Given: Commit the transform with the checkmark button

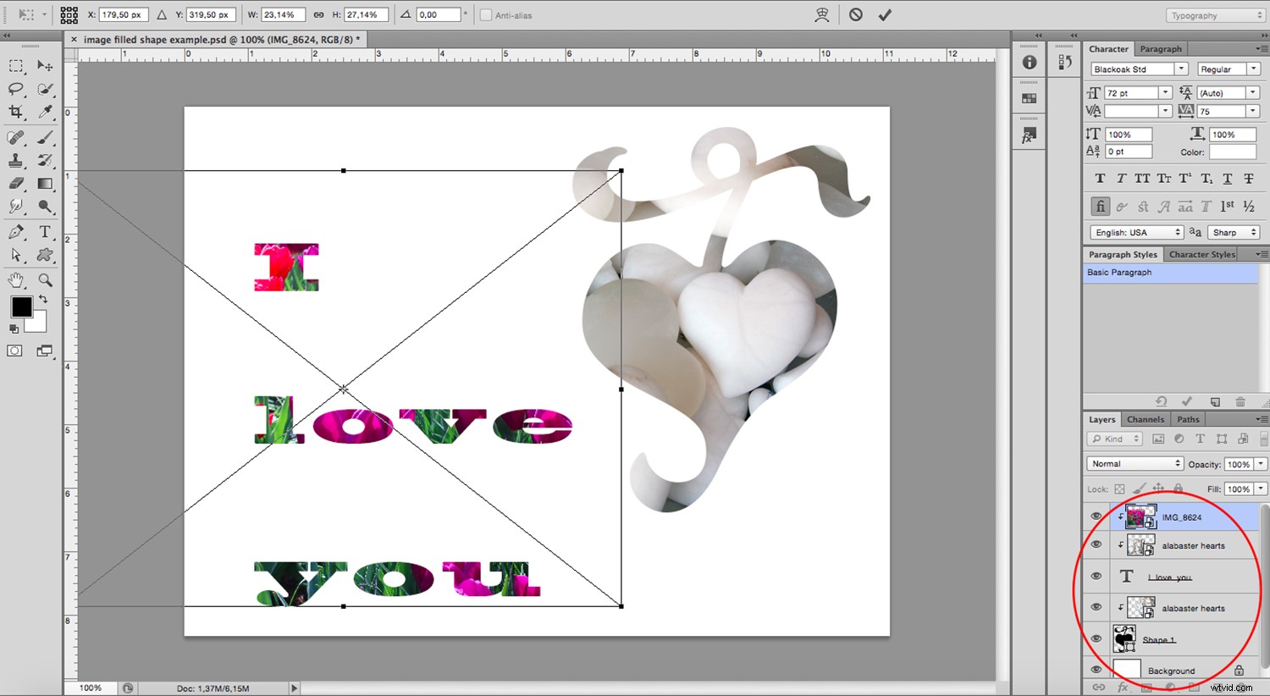Looking at the screenshot, I should 885,14.
